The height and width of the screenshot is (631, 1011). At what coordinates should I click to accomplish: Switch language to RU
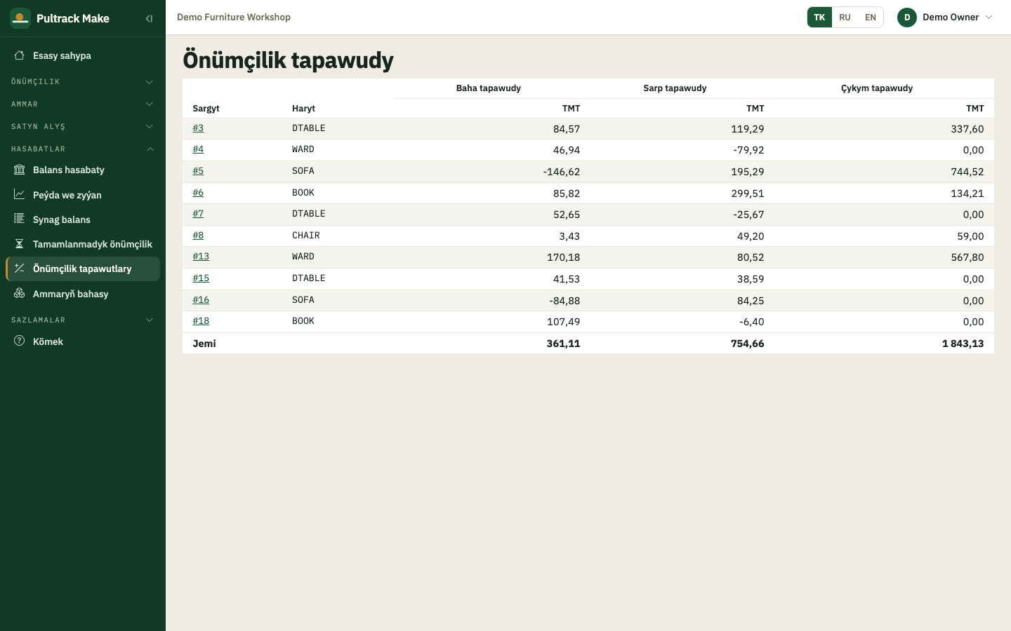[x=845, y=18]
